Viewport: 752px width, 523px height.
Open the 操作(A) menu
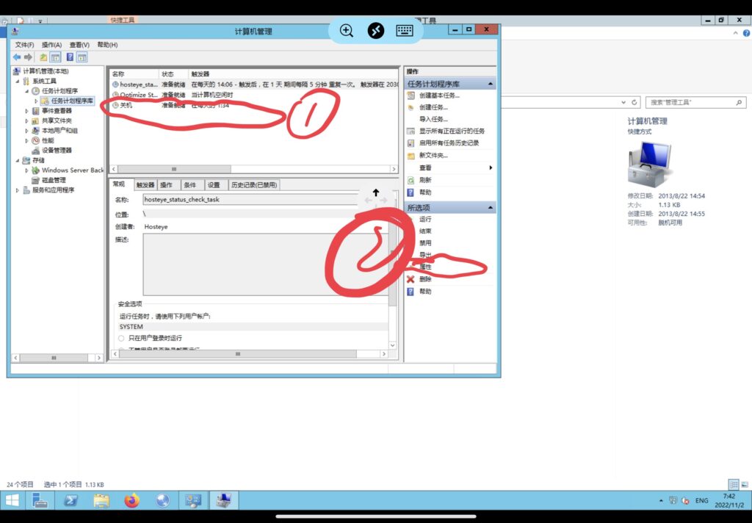pos(51,45)
